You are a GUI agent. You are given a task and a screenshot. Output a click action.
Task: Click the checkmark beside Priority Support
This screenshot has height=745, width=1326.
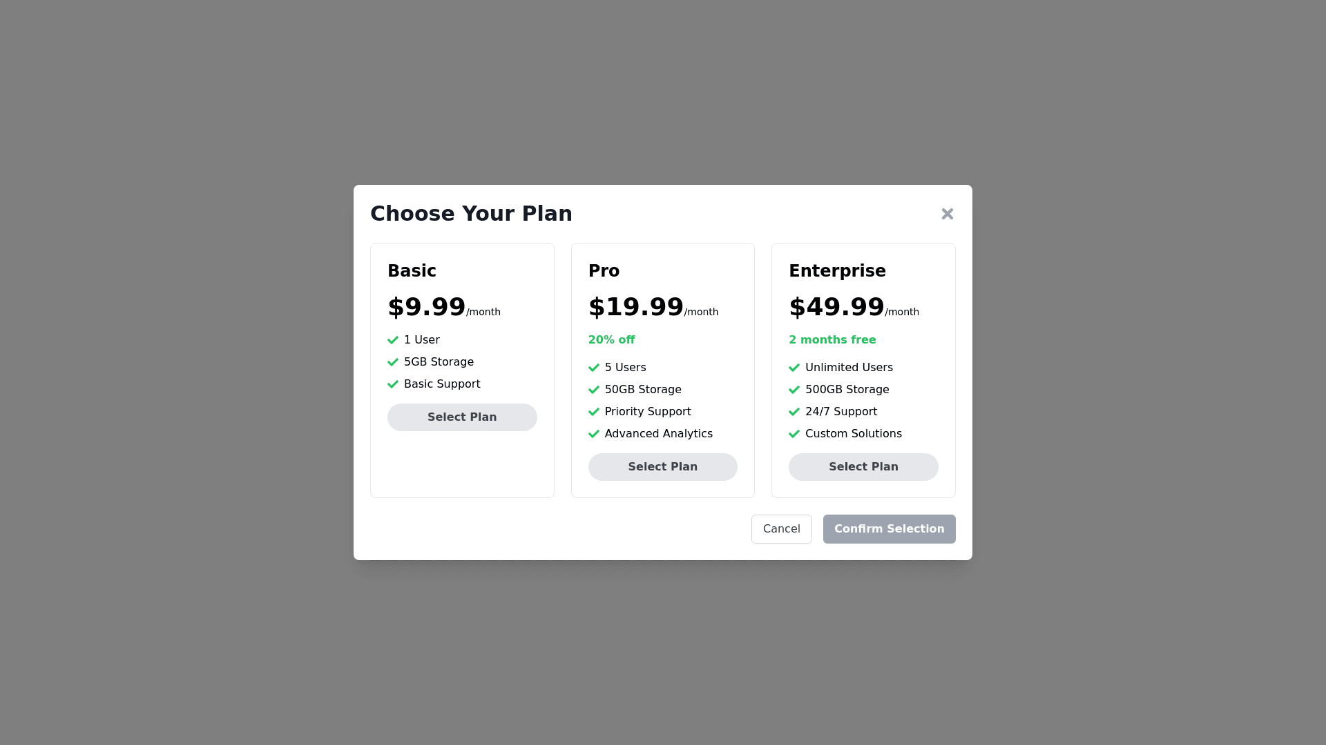coord(594,412)
